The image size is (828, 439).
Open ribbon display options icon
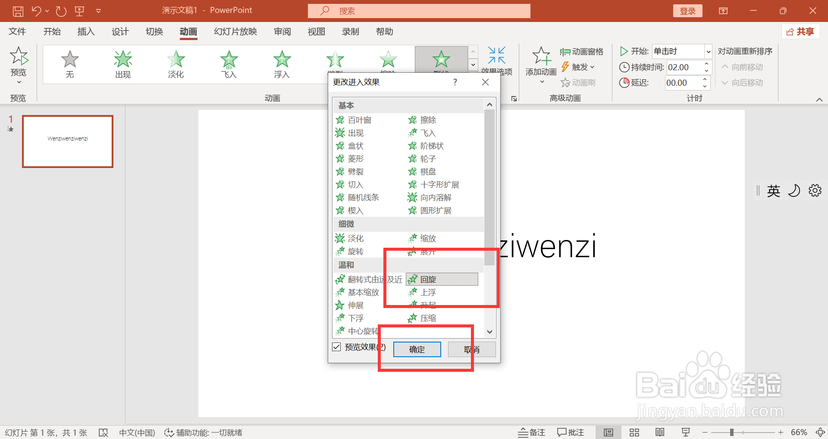point(723,11)
